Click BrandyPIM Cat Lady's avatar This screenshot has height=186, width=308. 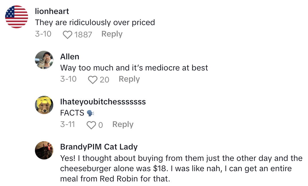click(44, 150)
